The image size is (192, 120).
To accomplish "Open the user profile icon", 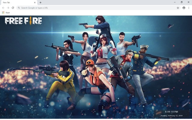I will click(184, 8).
